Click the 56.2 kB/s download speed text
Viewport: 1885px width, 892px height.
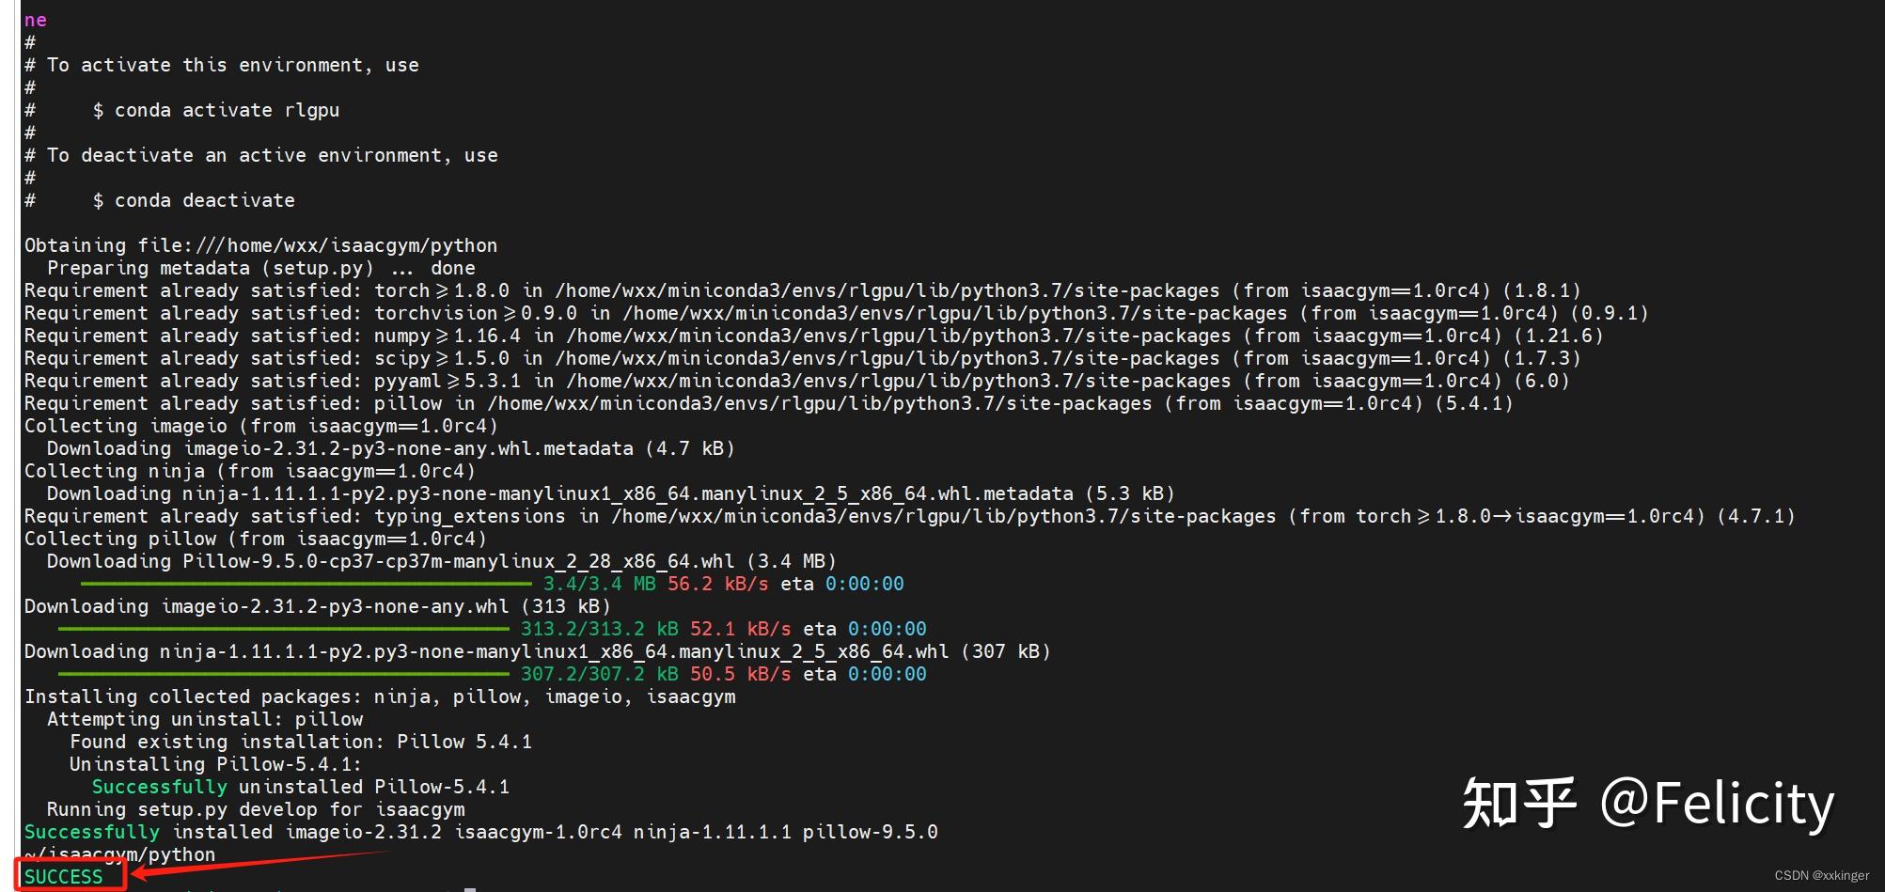pos(717,584)
